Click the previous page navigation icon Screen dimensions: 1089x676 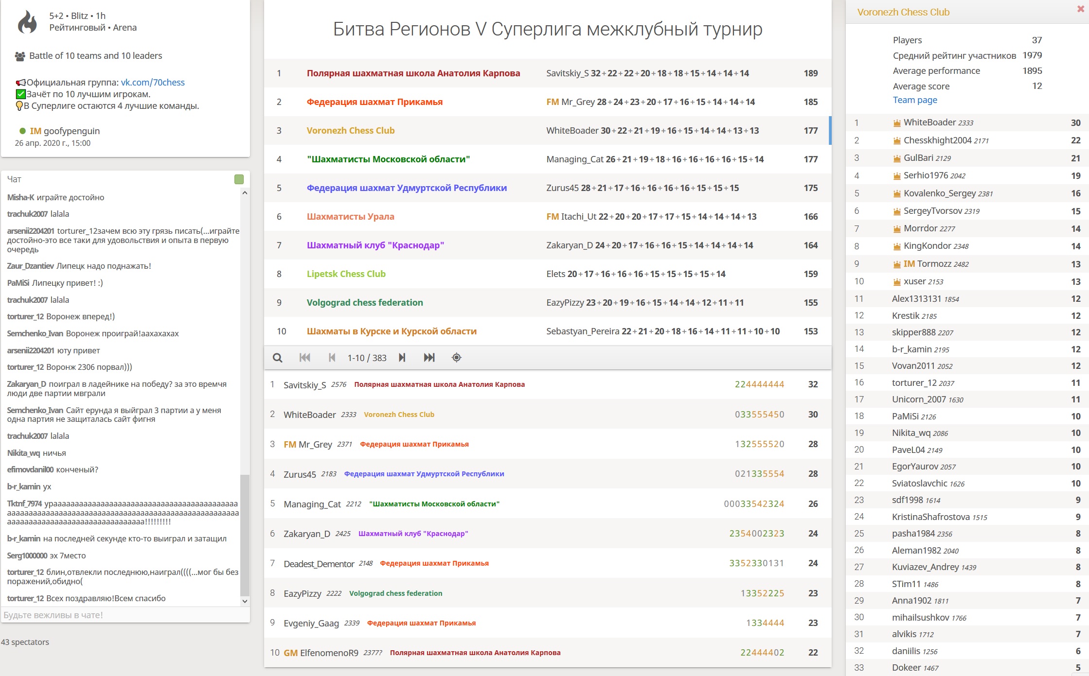pos(331,358)
